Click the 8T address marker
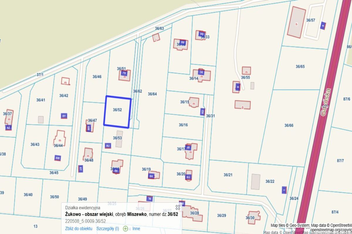Image resolution: width=352 pixels, height=234 pixels. coord(80,169)
